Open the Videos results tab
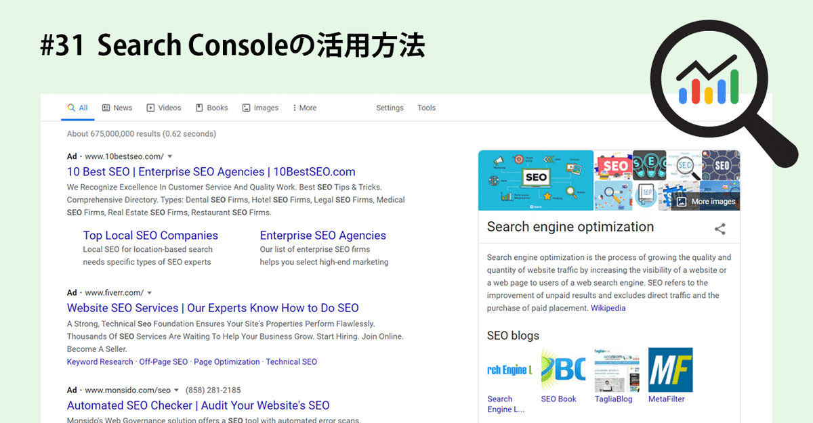 (x=164, y=108)
